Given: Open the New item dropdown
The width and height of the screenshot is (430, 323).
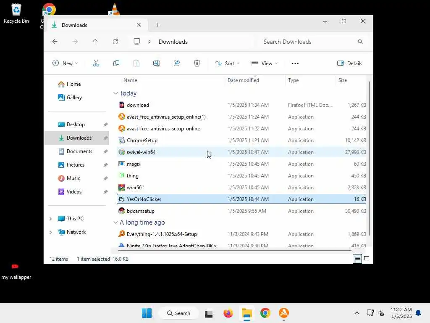Looking at the screenshot, I should (x=65, y=63).
